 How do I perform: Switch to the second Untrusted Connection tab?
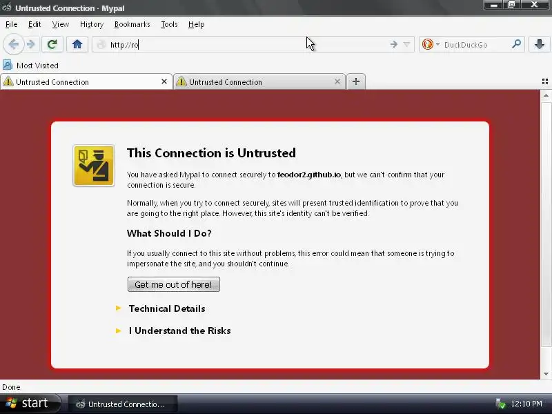259,81
